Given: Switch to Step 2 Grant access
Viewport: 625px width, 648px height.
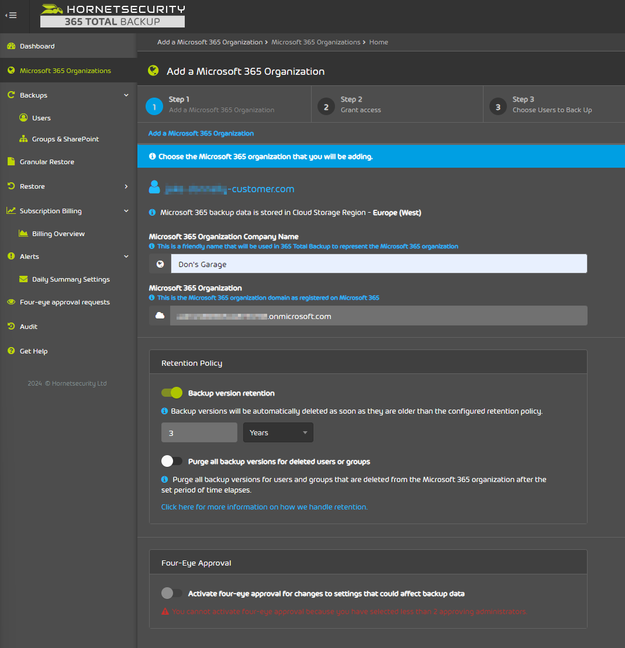Looking at the screenshot, I should click(x=396, y=104).
